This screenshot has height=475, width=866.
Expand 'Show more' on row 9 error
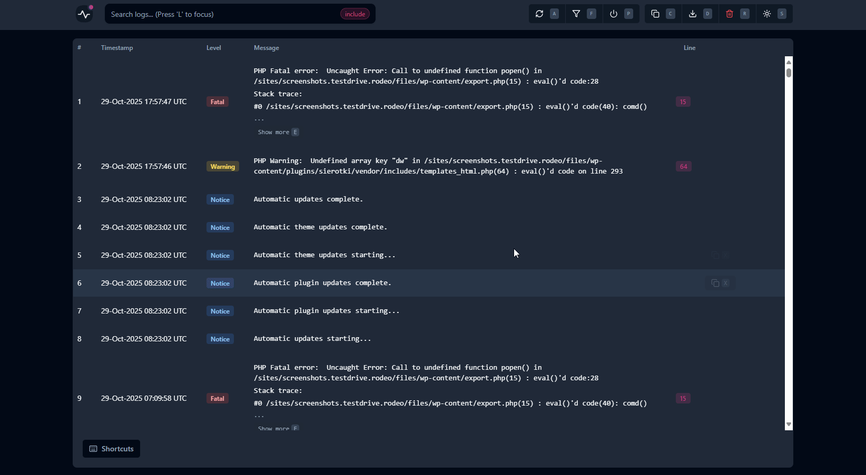pyautogui.click(x=274, y=428)
